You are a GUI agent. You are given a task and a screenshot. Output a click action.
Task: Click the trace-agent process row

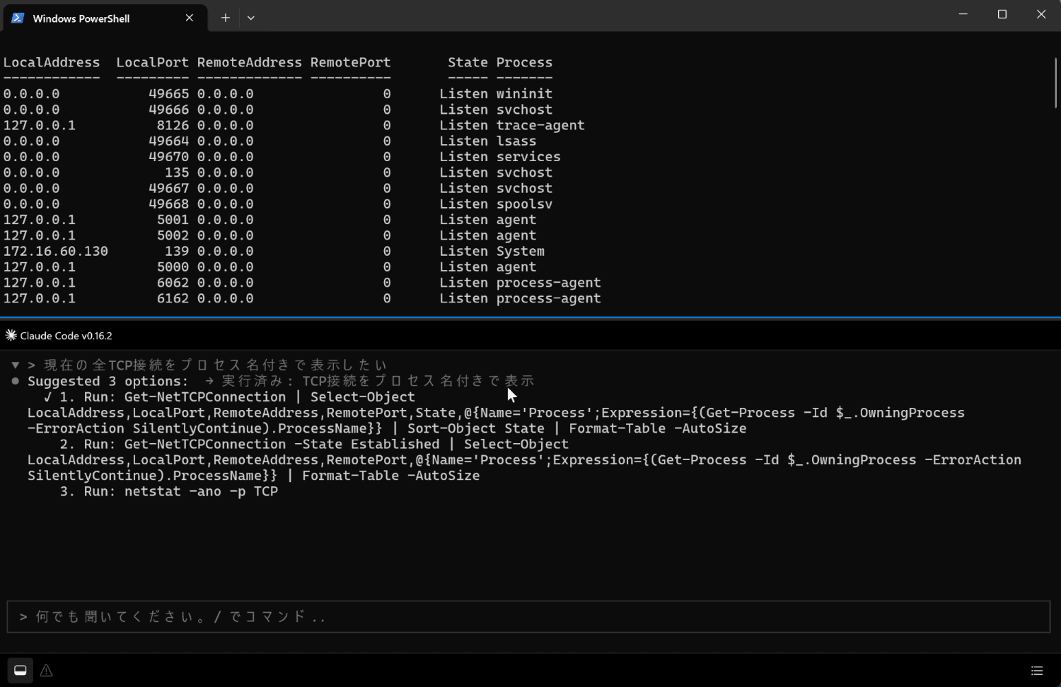tap(294, 125)
